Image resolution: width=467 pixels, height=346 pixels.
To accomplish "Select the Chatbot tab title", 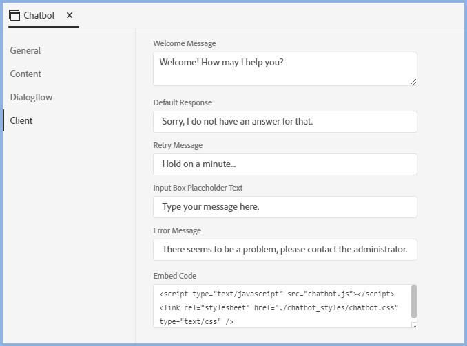I will pos(39,15).
